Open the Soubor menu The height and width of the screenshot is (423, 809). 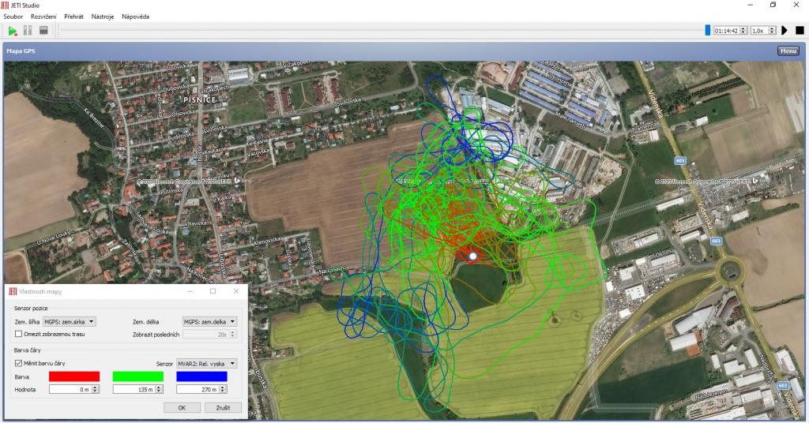tap(13, 17)
